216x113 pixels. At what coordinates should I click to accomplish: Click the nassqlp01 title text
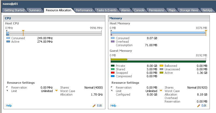point(10,4)
